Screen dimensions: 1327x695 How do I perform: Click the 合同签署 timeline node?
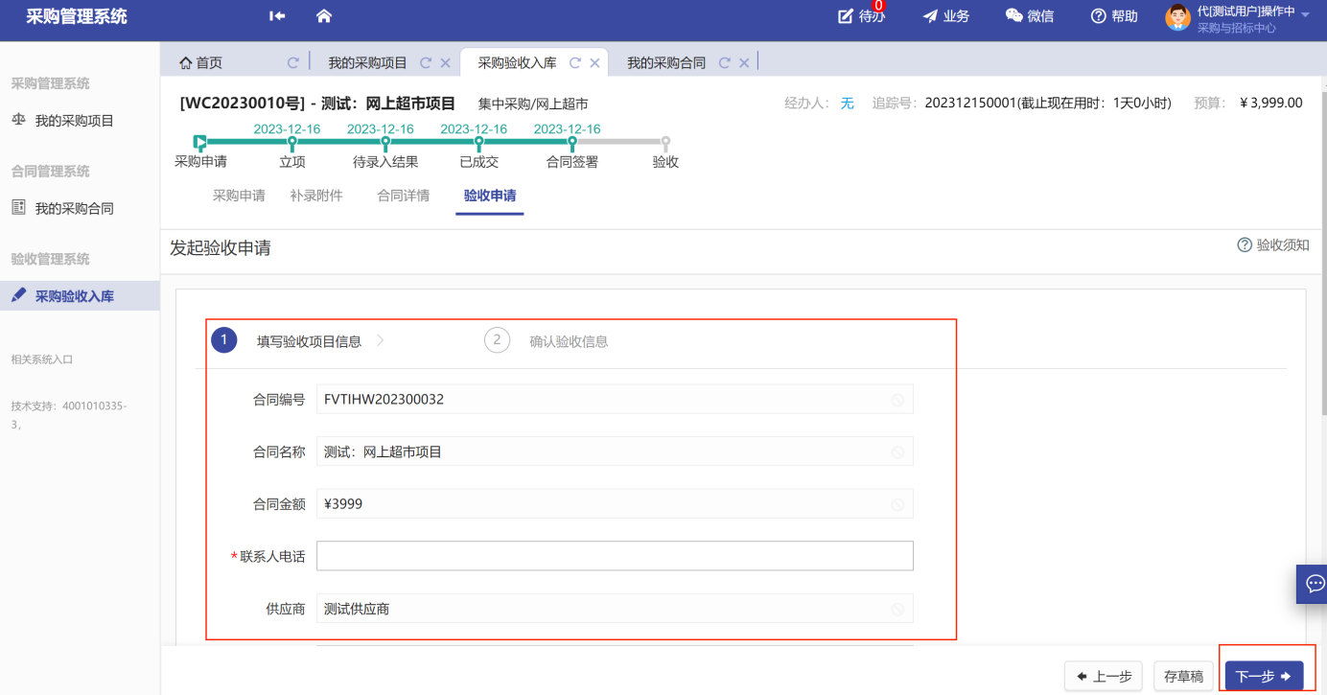coord(571,143)
